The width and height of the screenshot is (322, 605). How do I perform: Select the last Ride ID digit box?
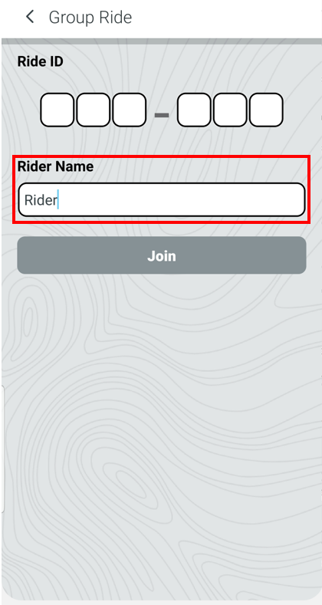[x=266, y=110]
